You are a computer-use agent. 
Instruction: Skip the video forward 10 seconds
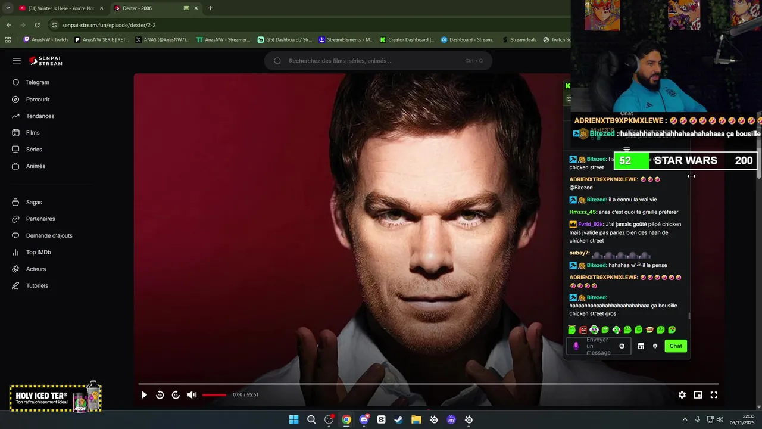coord(176,395)
